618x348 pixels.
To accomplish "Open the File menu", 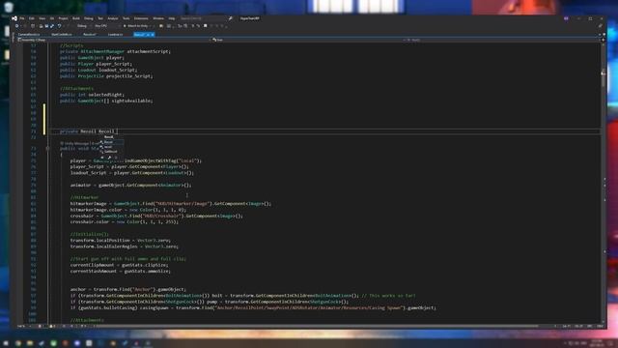I will click(x=22, y=18).
